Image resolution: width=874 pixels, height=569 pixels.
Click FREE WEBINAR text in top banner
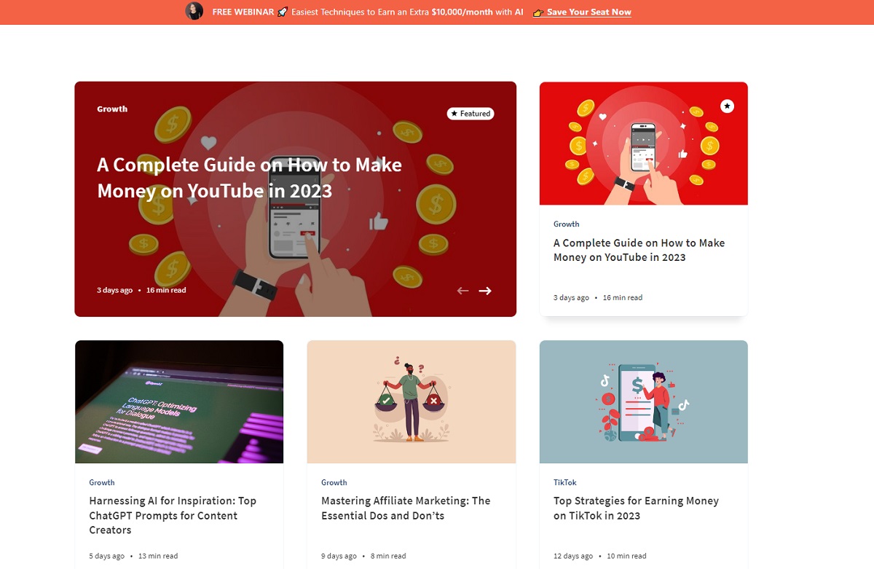[x=243, y=12]
